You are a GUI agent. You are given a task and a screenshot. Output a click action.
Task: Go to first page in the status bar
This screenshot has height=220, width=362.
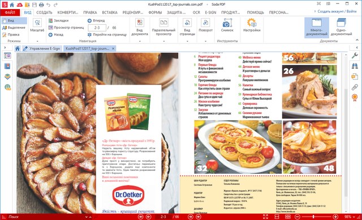coord(141,217)
